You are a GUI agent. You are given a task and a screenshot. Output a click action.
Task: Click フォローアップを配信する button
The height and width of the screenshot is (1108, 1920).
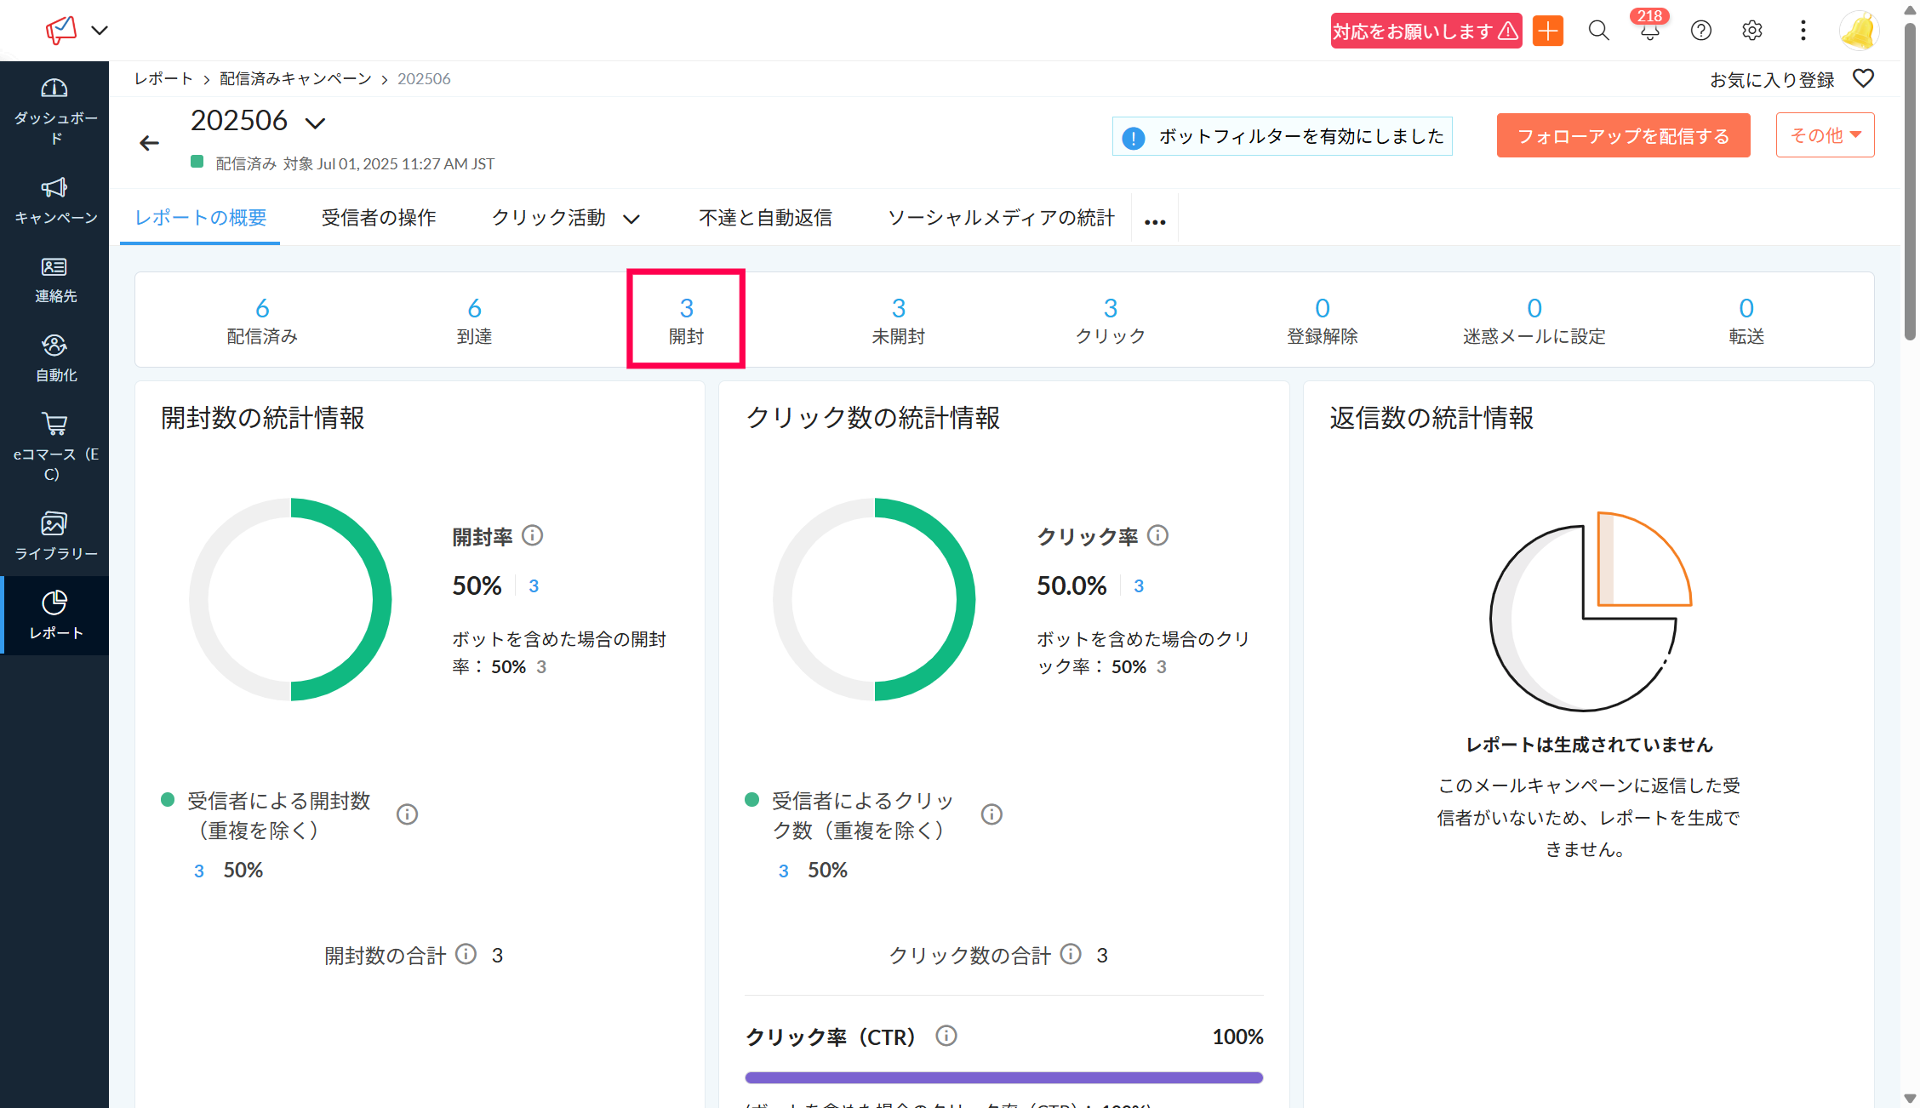click(x=1623, y=136)
